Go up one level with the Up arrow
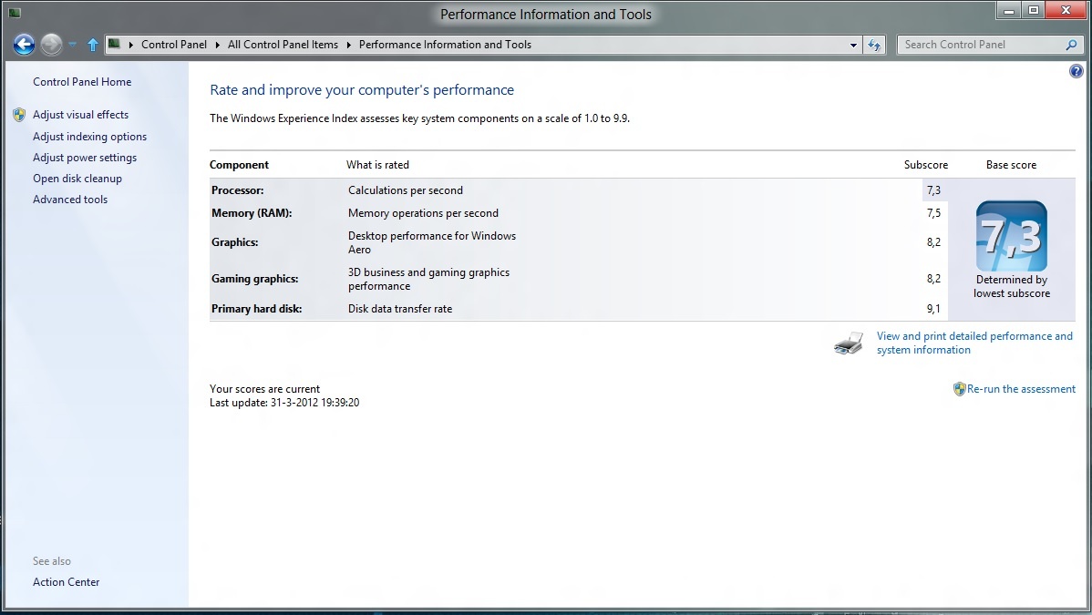 (93, 45)
